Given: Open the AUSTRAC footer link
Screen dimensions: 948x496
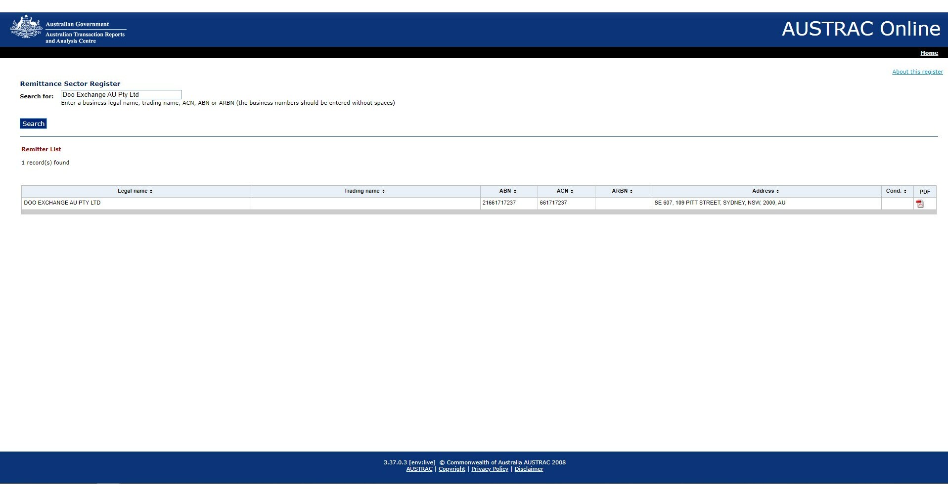Looking at the screenshot, I should coord(419,469).
